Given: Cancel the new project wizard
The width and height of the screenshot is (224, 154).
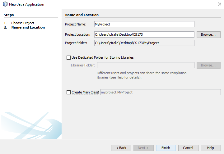Looking at the screenshot, I should [x=188, y=148].
